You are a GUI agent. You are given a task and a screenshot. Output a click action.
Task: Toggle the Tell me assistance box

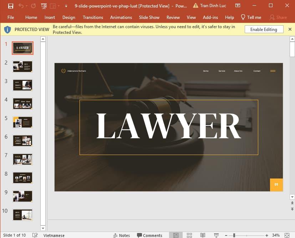(251, 17)
